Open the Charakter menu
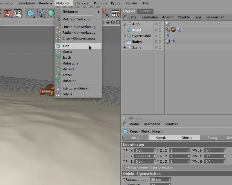This screenshot has height=185, width=232. (x=82, y=3)
